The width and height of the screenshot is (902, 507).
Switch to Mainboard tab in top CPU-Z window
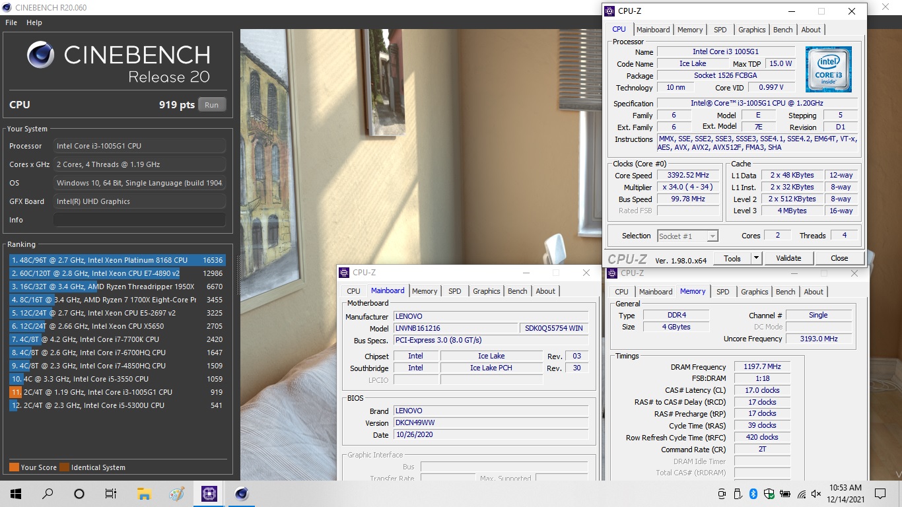653,30
